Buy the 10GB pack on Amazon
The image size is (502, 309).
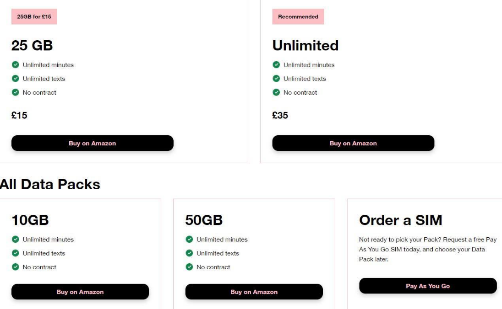point(80,292)
